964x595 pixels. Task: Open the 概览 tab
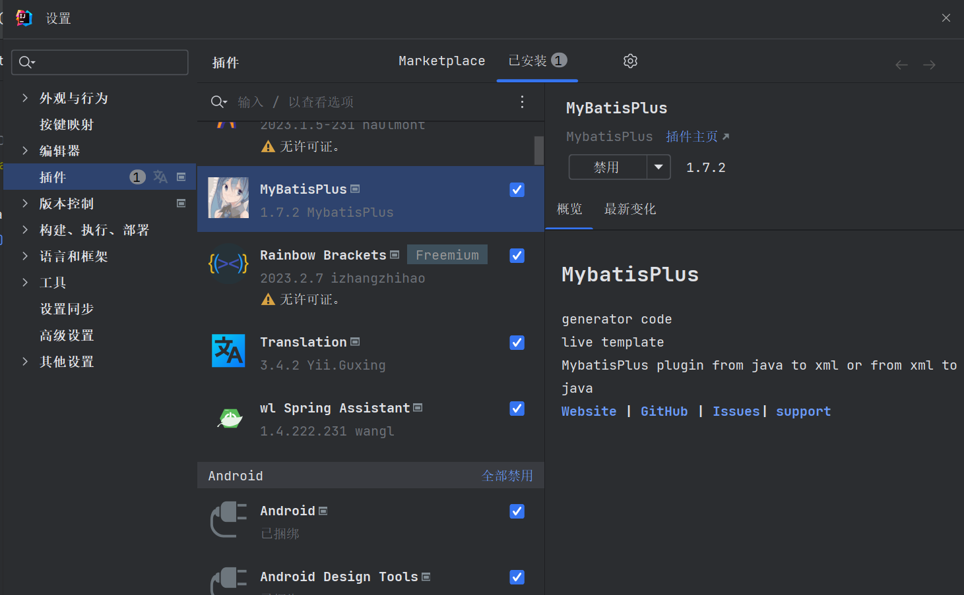569,209
